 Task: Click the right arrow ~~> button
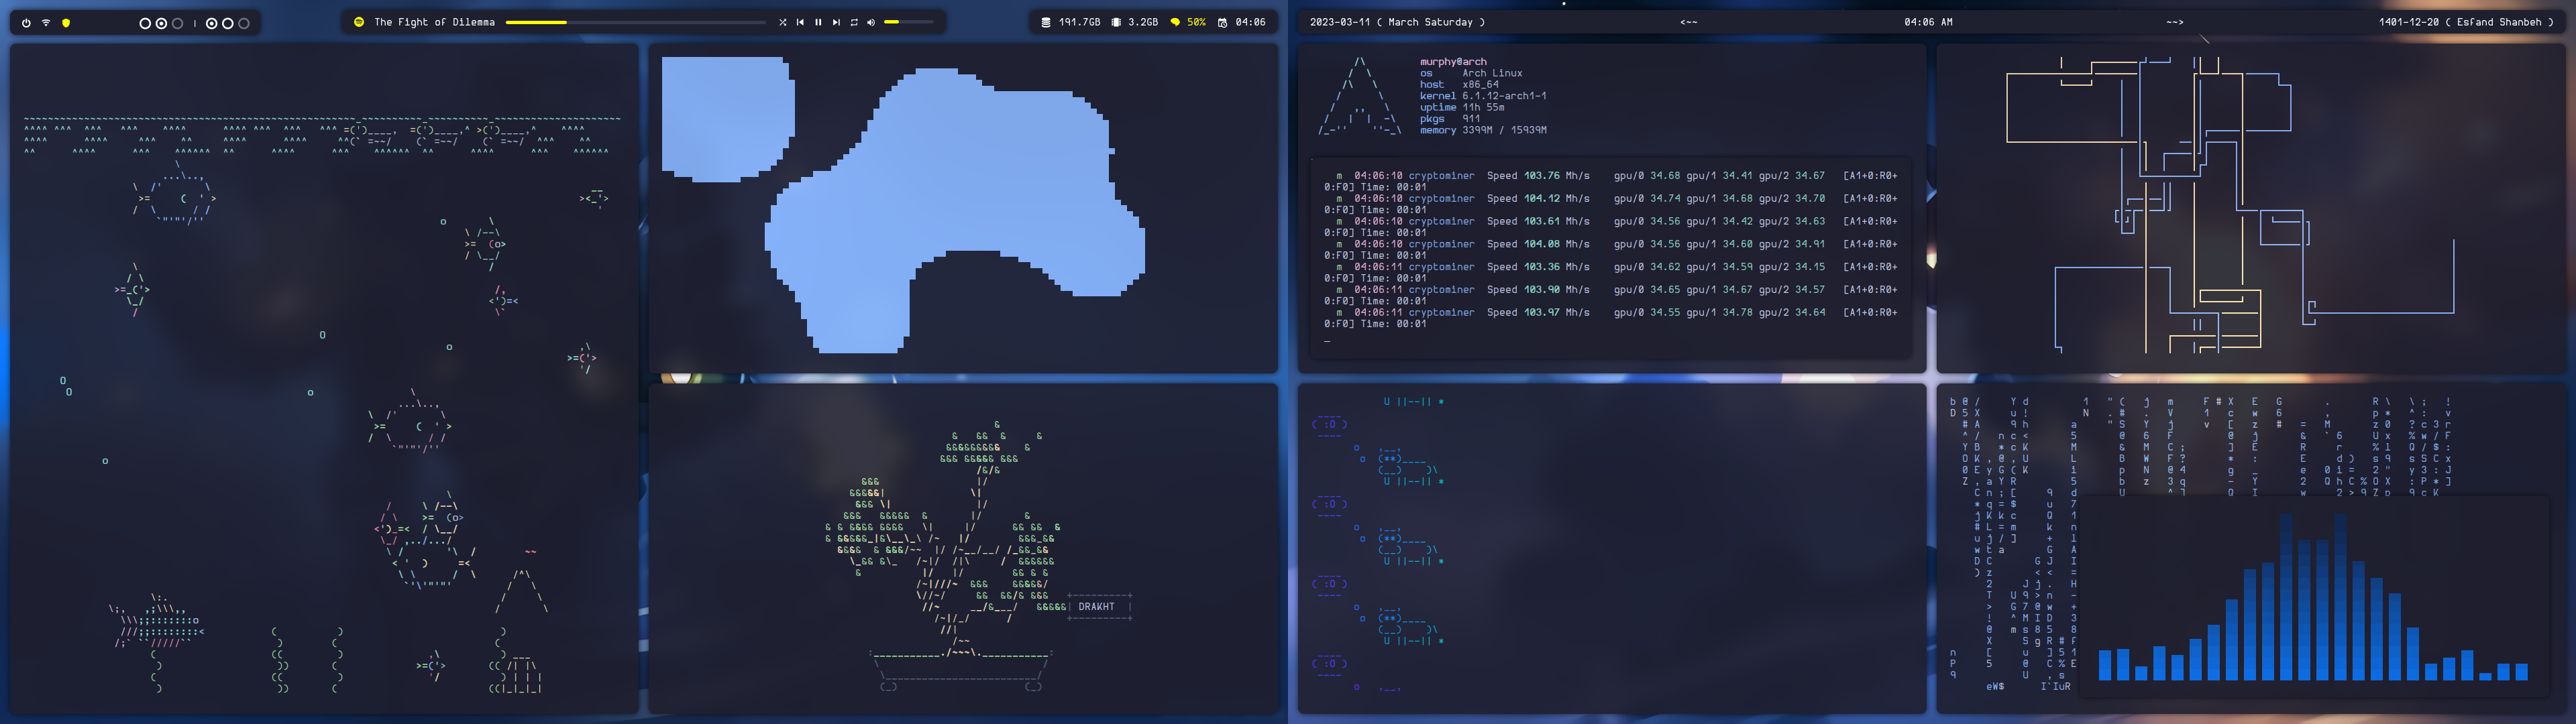[x=2174, y=22]
